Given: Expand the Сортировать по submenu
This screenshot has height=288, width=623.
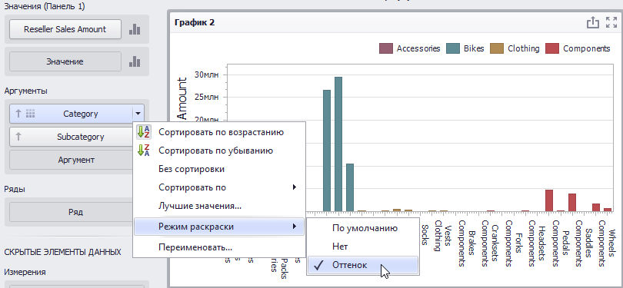Looking at the screenshot, I should [x=295, y=187].
